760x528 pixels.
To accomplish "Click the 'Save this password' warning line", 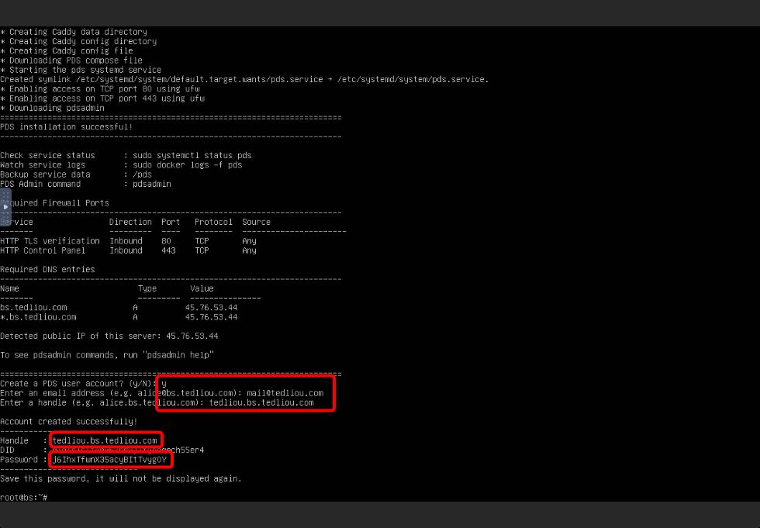I will 120,478.
